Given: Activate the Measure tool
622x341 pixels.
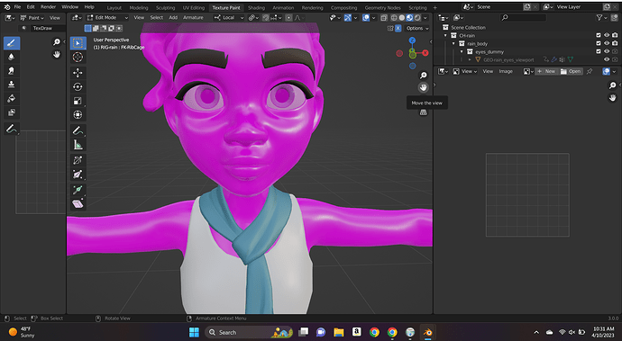Looking at the screenshot, I should 78,145.
